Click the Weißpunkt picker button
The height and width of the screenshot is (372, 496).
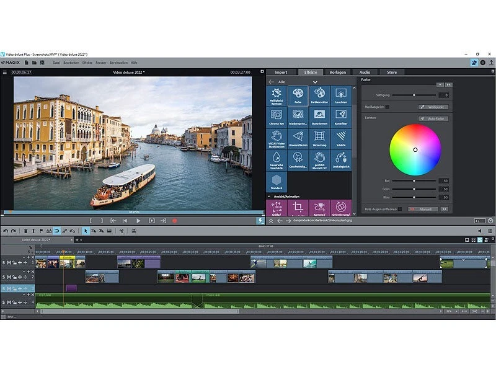(433, 106)
